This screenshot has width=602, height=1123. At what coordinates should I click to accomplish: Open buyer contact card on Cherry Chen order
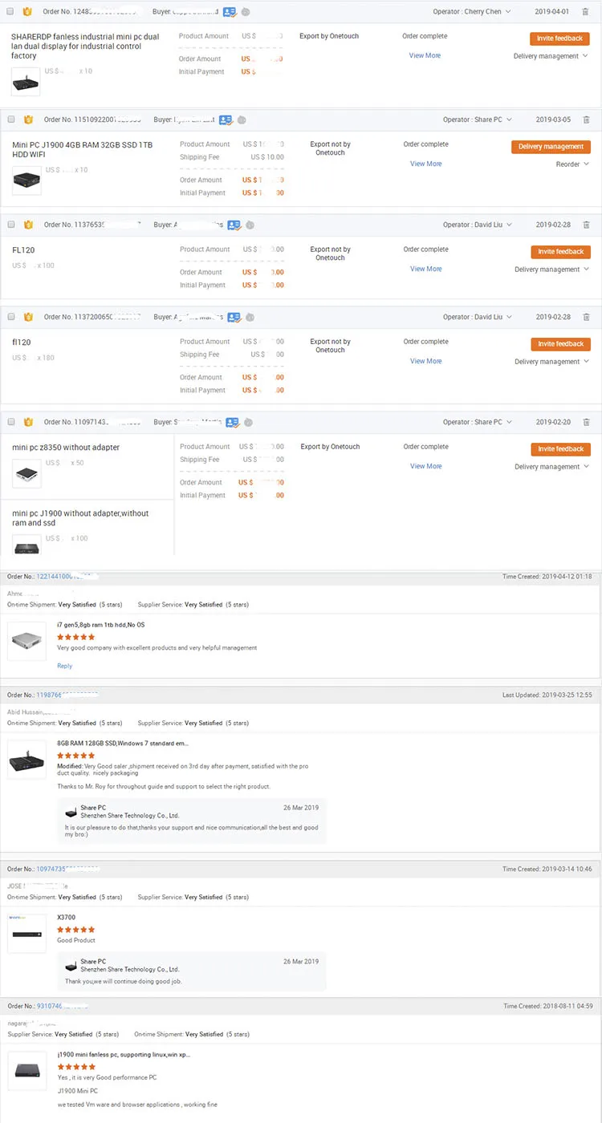point(230,12)
